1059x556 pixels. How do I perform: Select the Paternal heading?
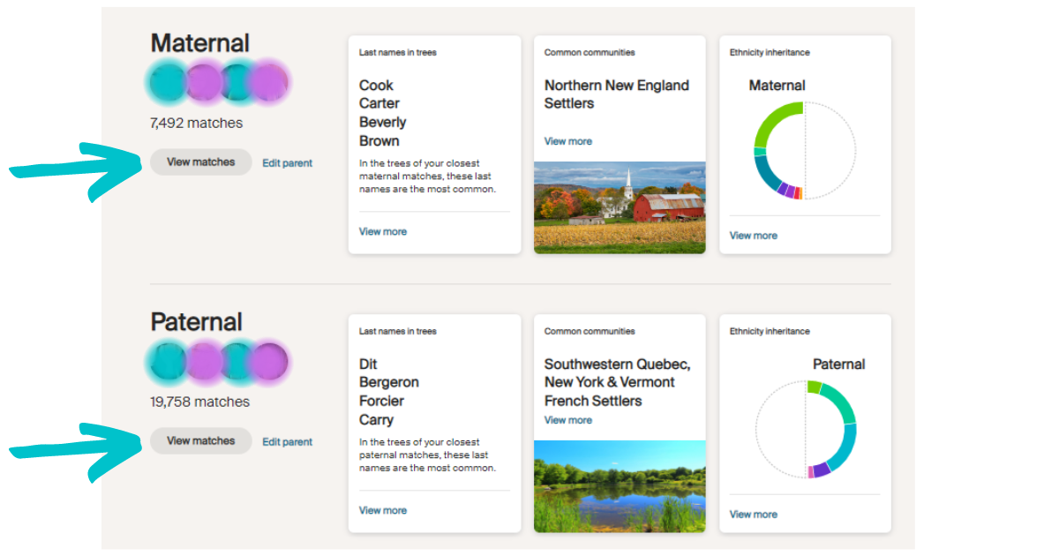coord(196,322)
